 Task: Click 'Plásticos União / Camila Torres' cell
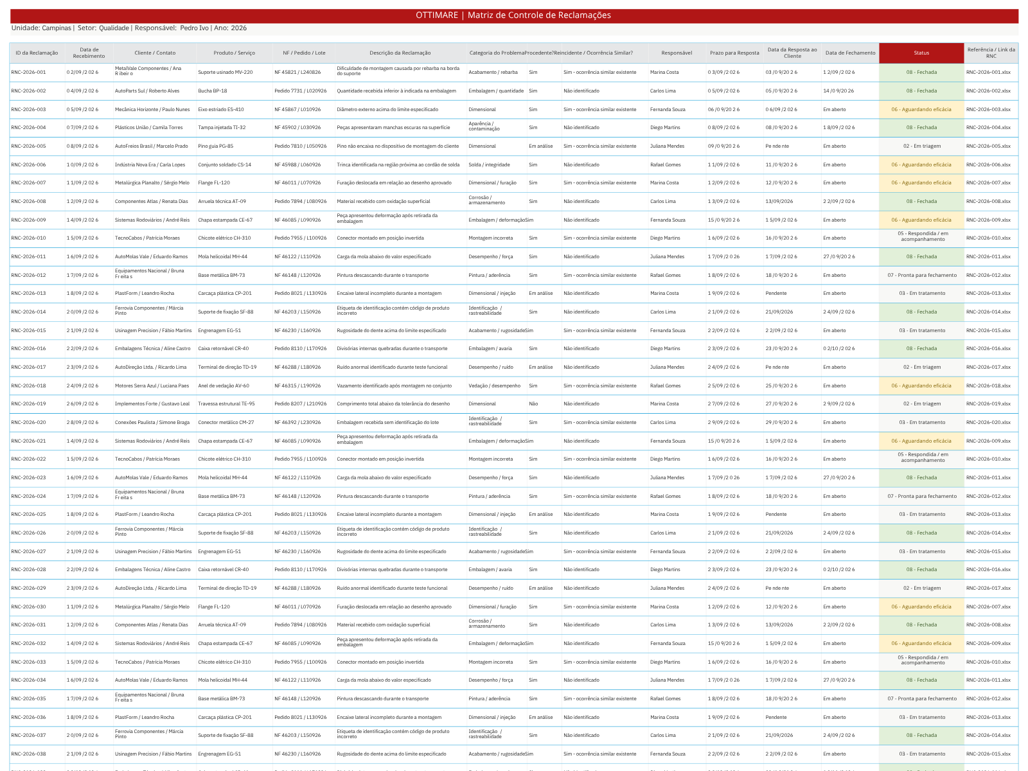[x=155, y=128]
